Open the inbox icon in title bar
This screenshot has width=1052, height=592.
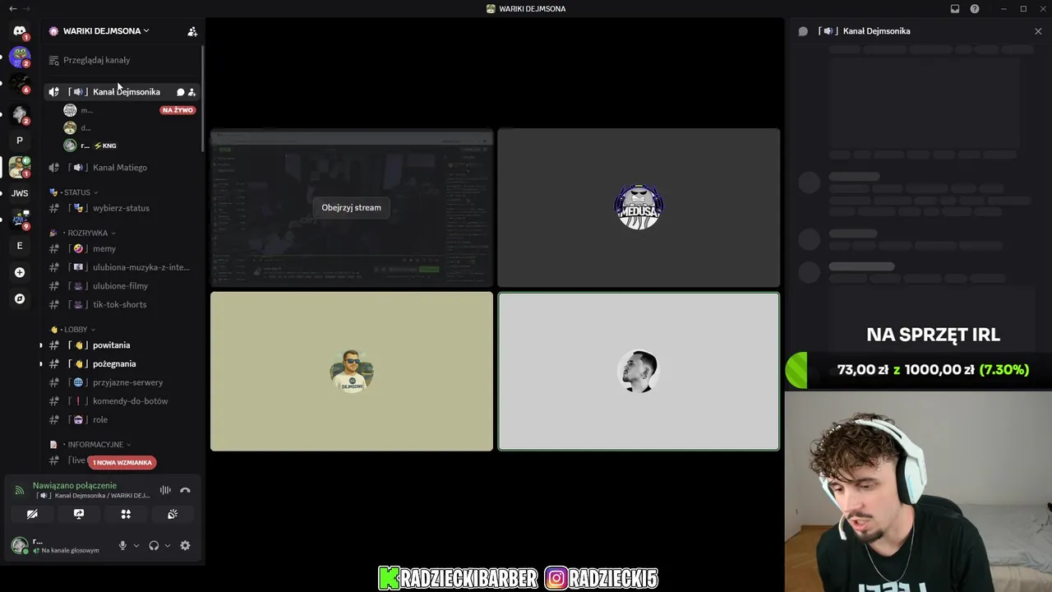click(955, 9)
